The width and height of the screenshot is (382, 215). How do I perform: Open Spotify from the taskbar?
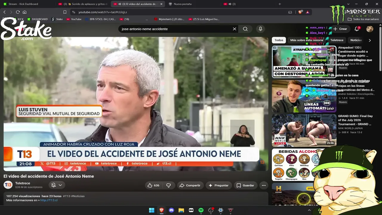[x=201, y=210]
